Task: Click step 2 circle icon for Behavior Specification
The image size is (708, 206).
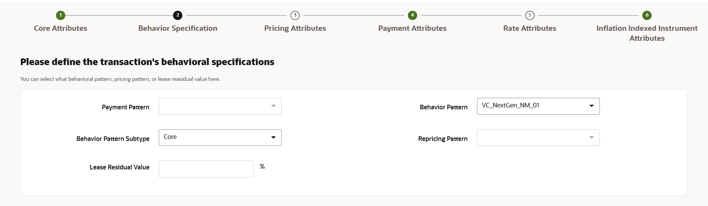Action: (178, 15)
